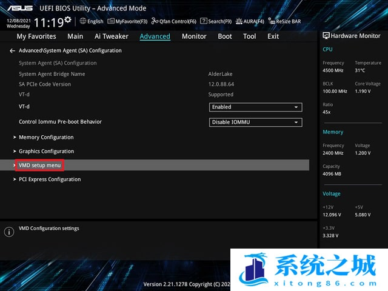The height and width of the screenshot is (291, 388).
Task: Switch to Boot tab
Action: [x=225, y=36]
